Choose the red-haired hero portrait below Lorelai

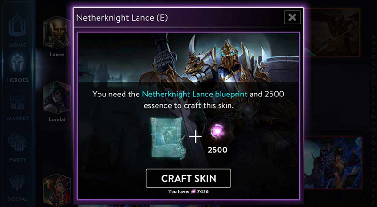57,190
